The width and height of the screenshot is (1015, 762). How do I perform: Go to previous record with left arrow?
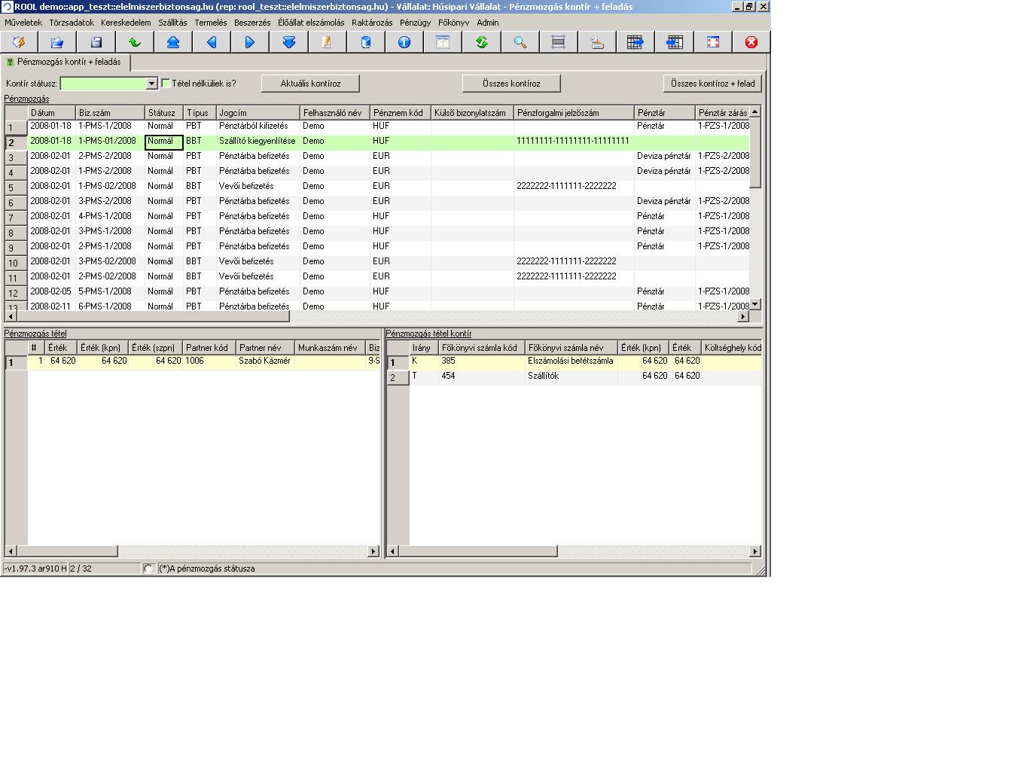click(x=212, y=42)
